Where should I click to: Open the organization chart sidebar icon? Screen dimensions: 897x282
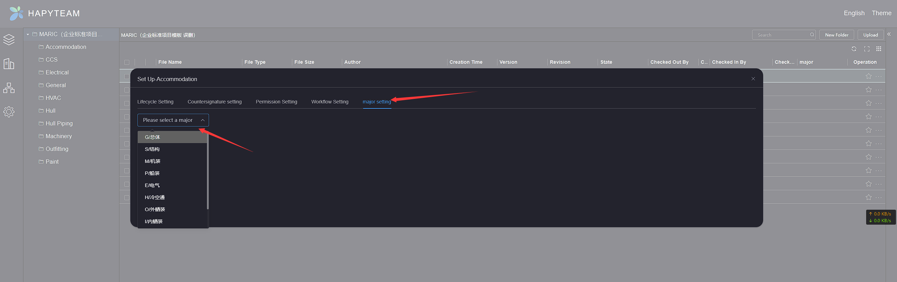point(9,88)
